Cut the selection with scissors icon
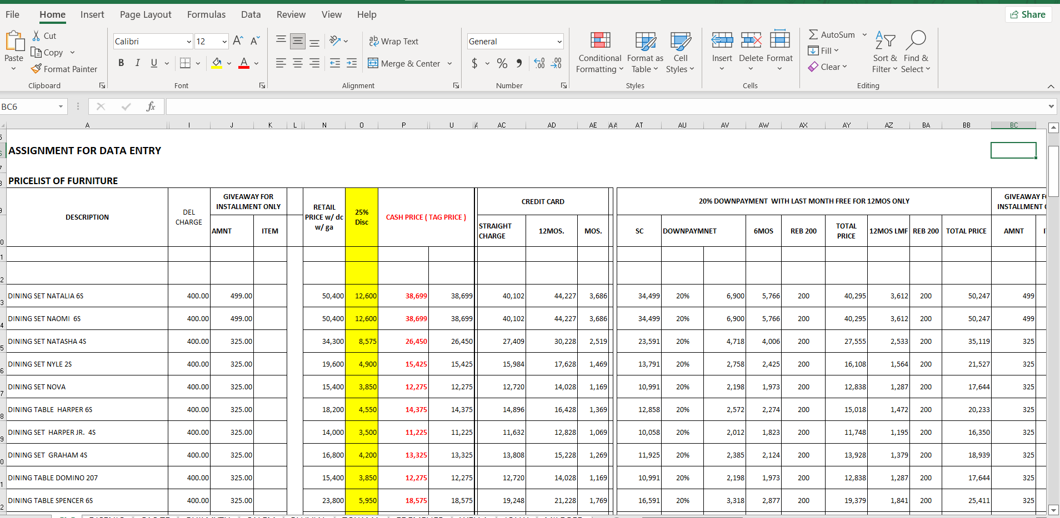Image resolution: width=1060 pixels, height=518 pixels. click(37, 35)
